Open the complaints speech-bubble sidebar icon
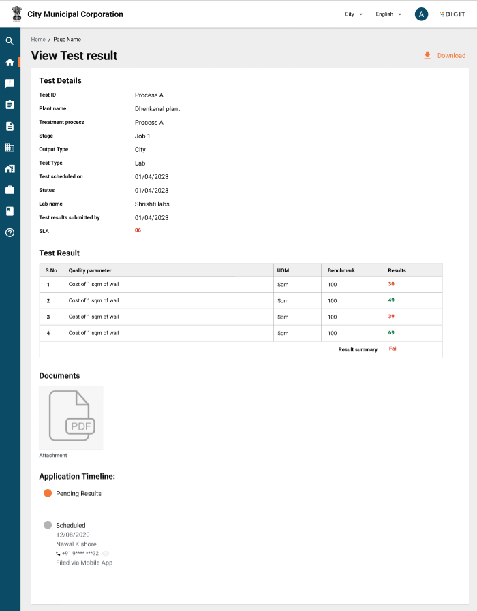This screenshot has width=477, height=611. 10,83
